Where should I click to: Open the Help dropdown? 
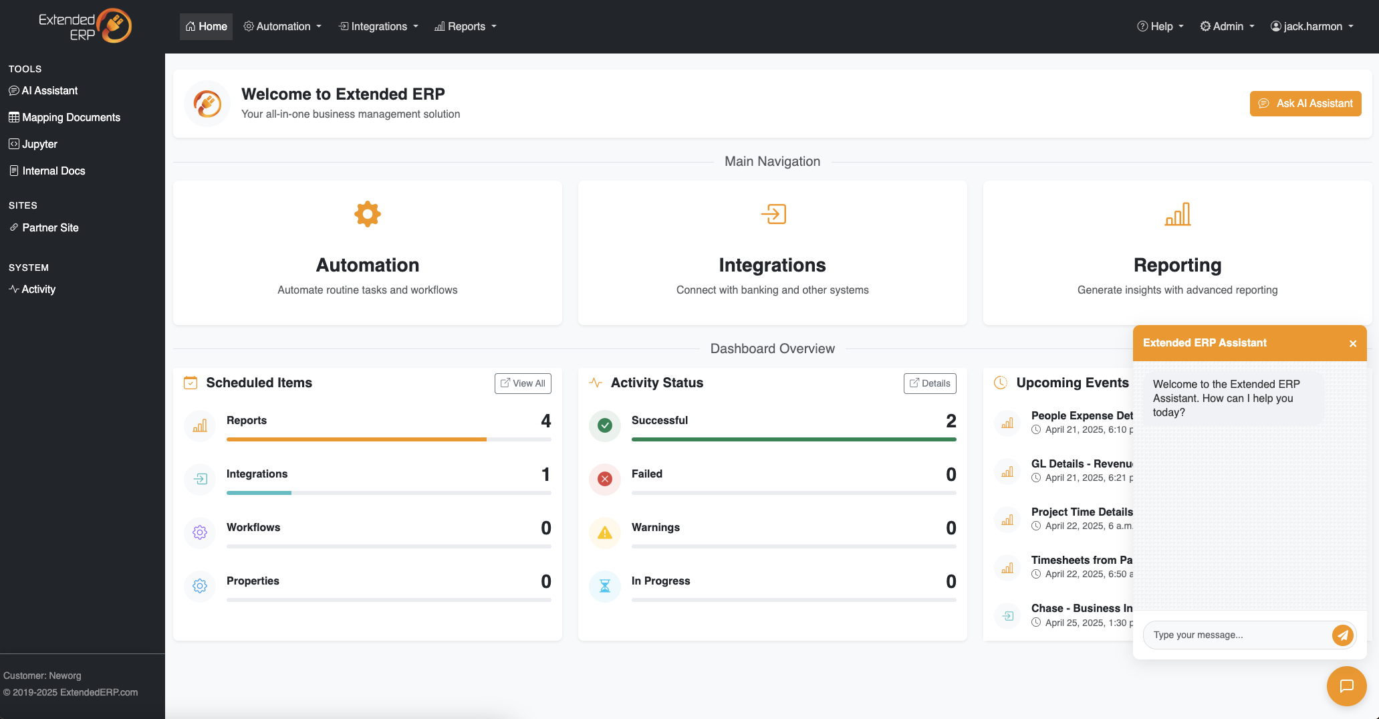[1160, 27]
